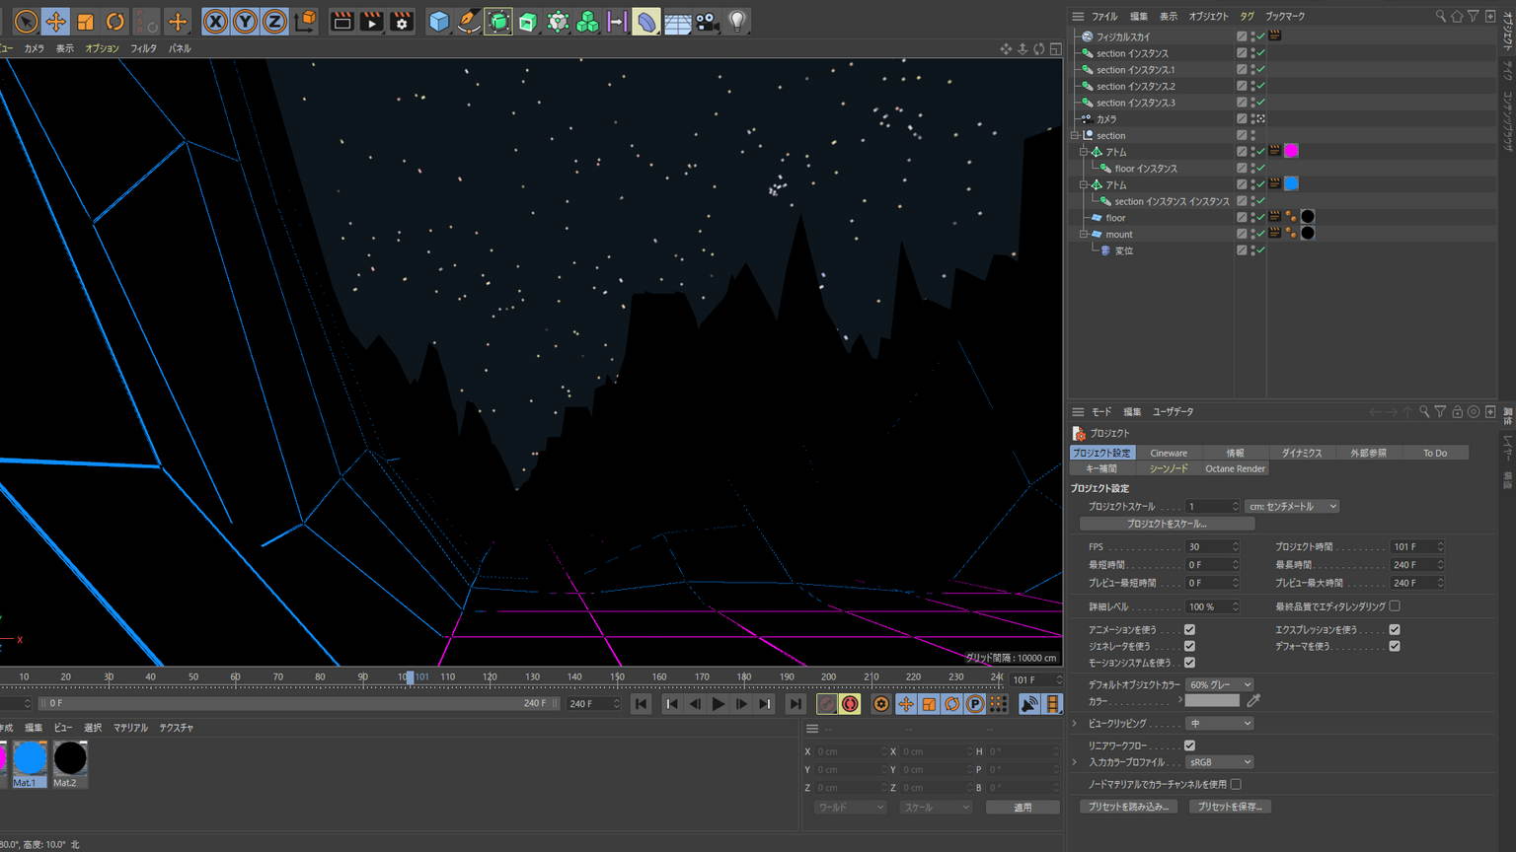Toggle the autokeying red record button
The height and width of the screenshot is (852, 1516).
point(850,704)
